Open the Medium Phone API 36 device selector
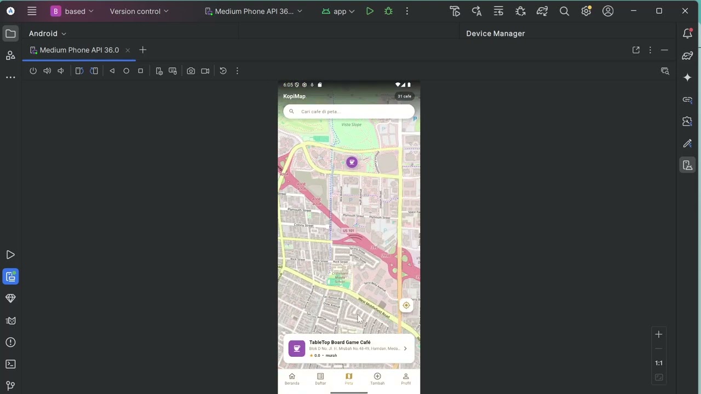This screenshot has width=701, height=394. (254, 11)
